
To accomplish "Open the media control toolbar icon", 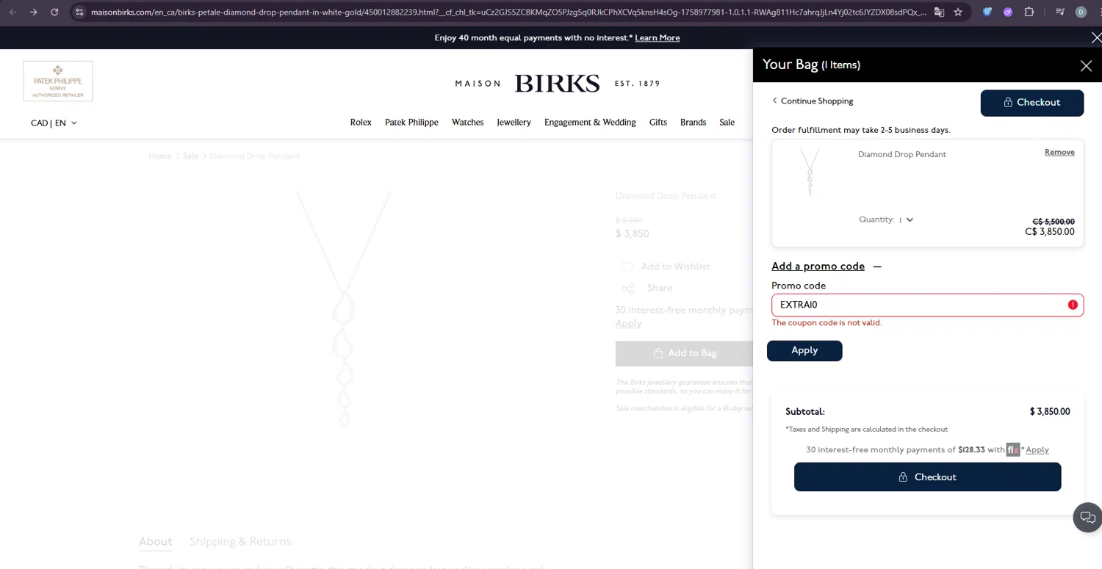I will point(1060,12).
